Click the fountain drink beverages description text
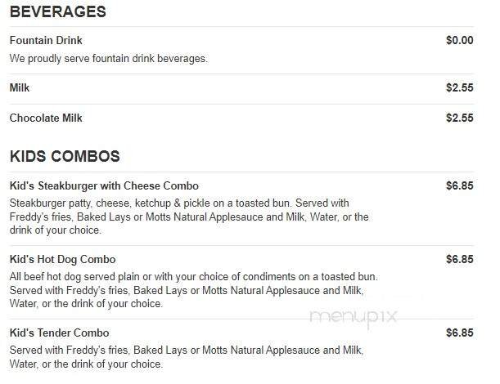Viewport: 500px width, 384px height. (109, 59)
